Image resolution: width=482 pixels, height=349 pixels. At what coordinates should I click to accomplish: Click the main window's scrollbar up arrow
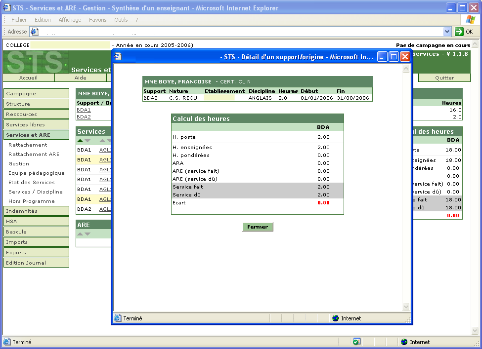tap(475, 43)
